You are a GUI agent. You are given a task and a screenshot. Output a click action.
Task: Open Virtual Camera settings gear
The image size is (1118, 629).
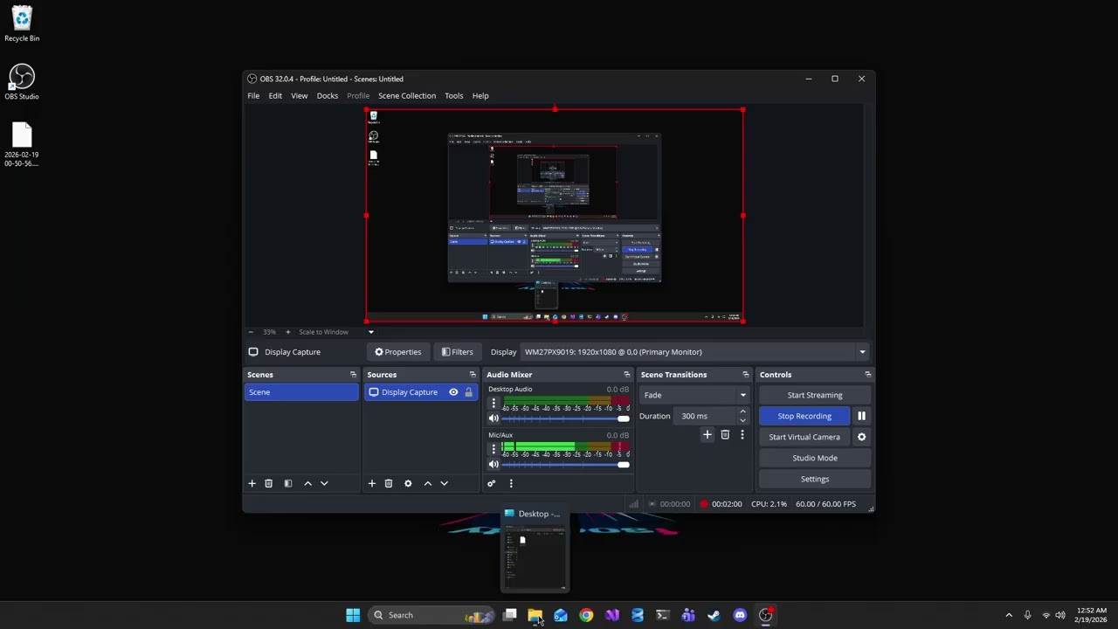861,437
